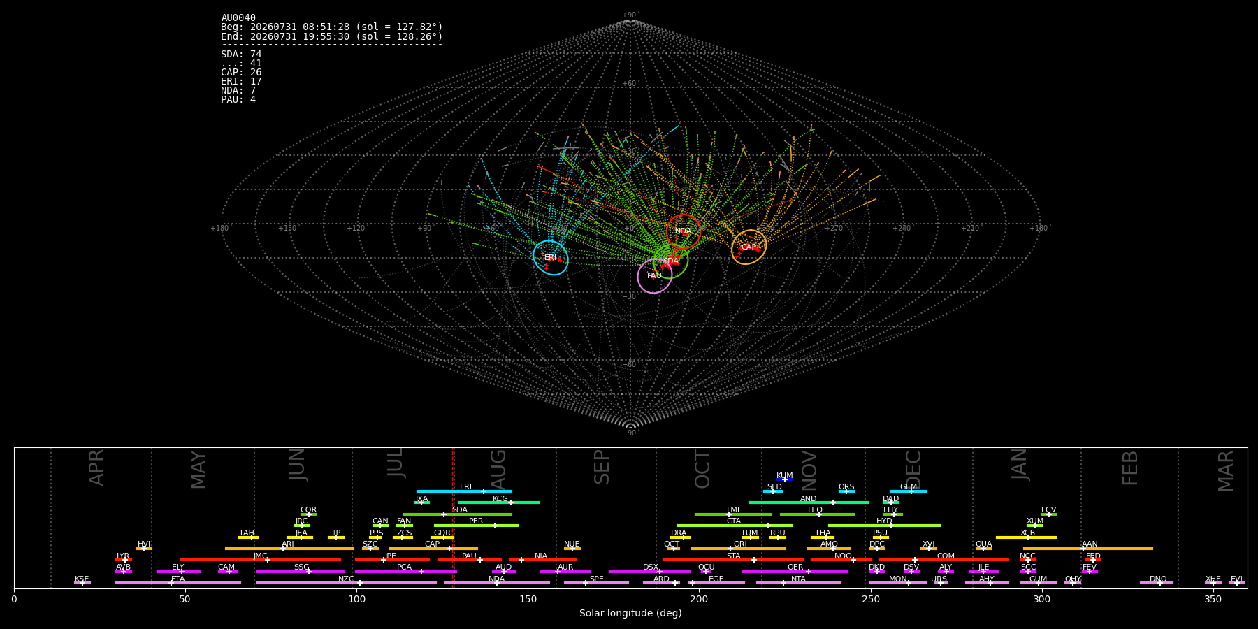Select the orange CAP radiant circle
Screen dimensions: 1258x629
pyautogui.click(x=749, y=247)
